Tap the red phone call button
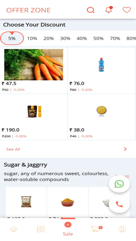Image resolution: width=136 pixels, height=241 pixels. [119, 204]
